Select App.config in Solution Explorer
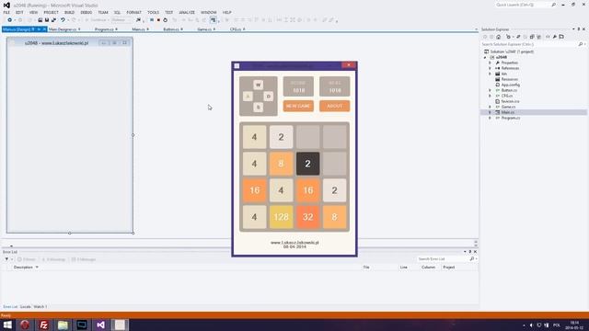Screen dimensions: 589x331 pos(511,85)
